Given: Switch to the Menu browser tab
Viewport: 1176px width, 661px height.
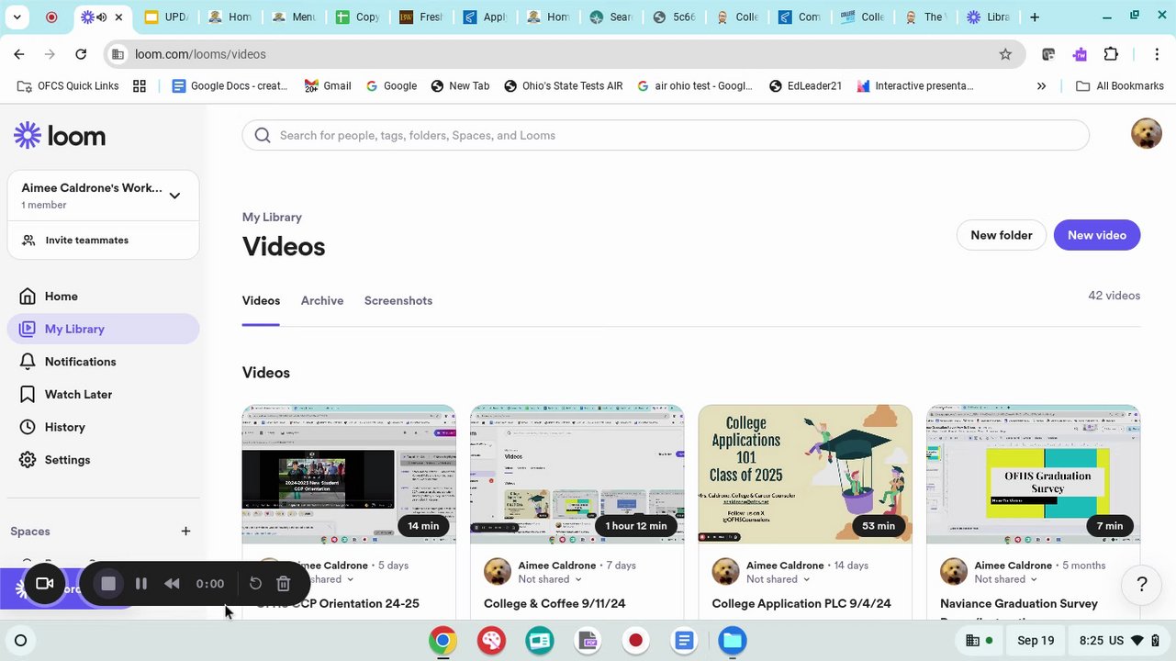Looking at the screenshot, I should point(293,17).
